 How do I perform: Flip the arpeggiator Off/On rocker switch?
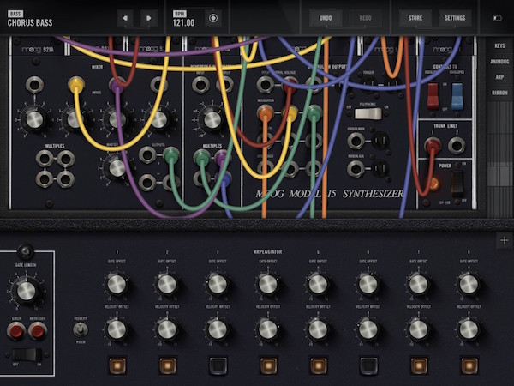click(27, 355)
